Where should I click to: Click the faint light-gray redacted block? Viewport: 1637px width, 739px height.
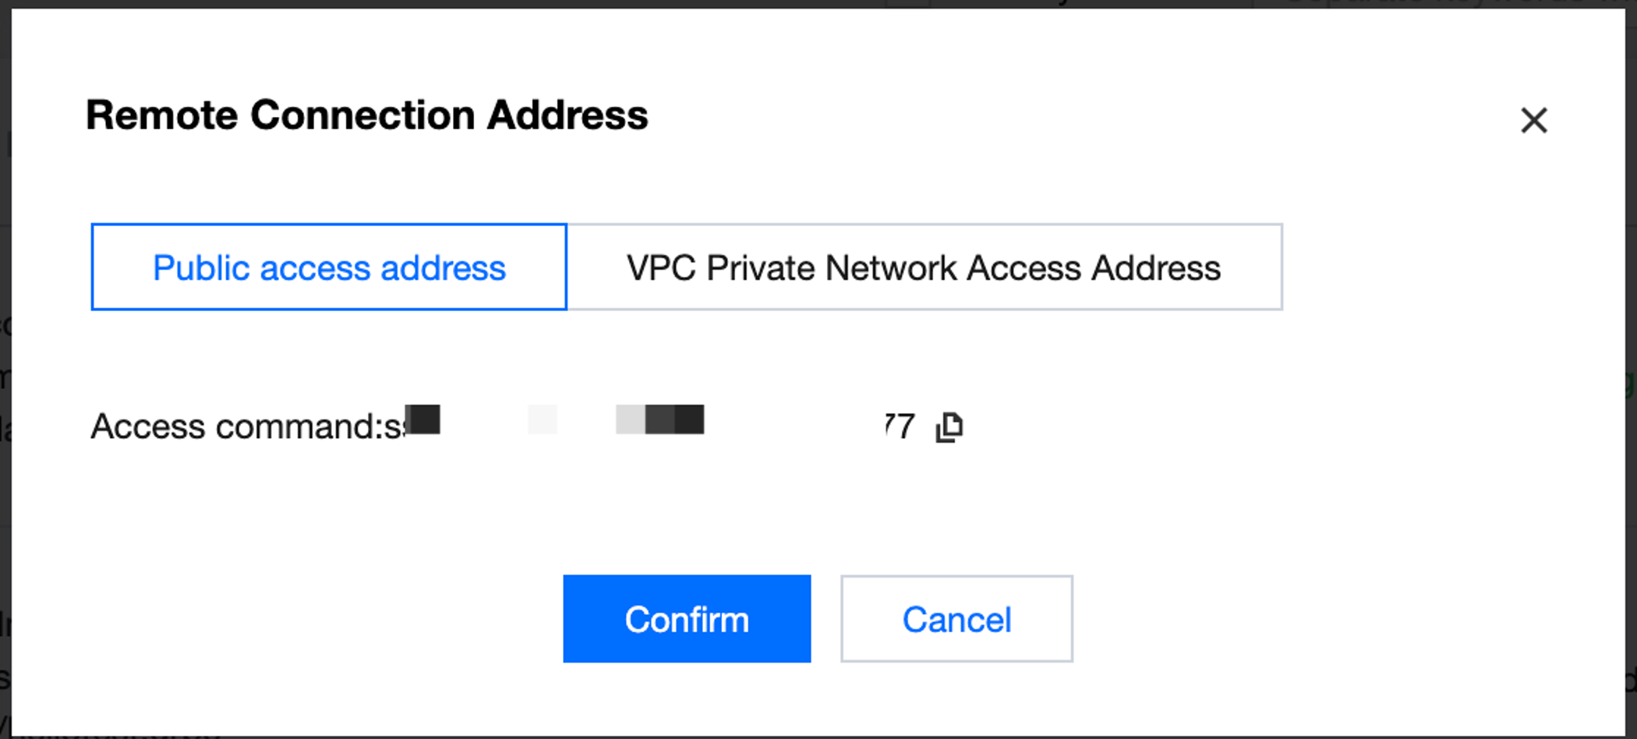(543, 419)
